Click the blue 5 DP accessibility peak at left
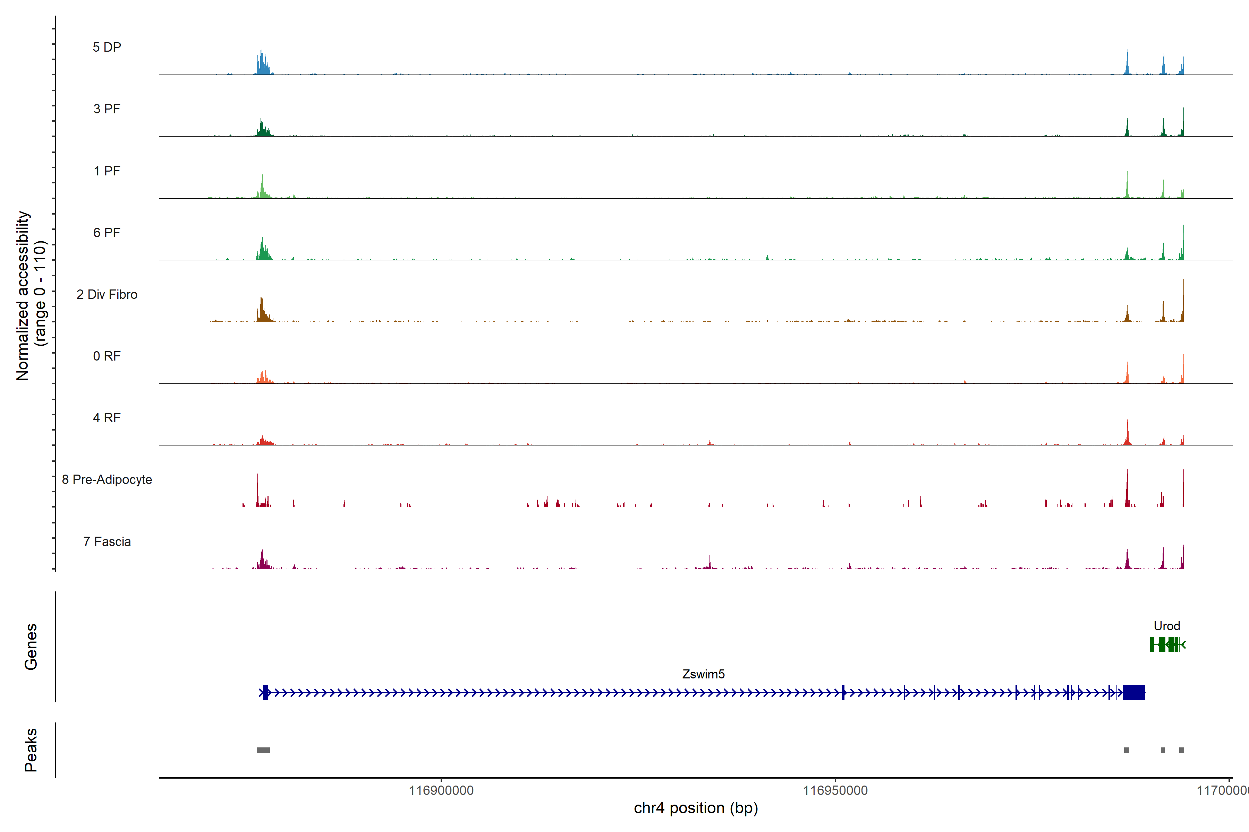The height and width of the screenshot is (832, 1249). point(262,64)
